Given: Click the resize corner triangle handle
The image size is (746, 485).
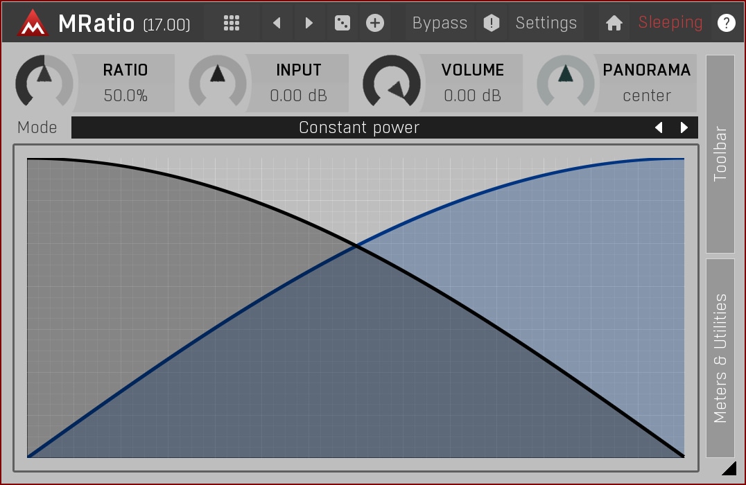Looking at the screenshot, I should 729,469.
